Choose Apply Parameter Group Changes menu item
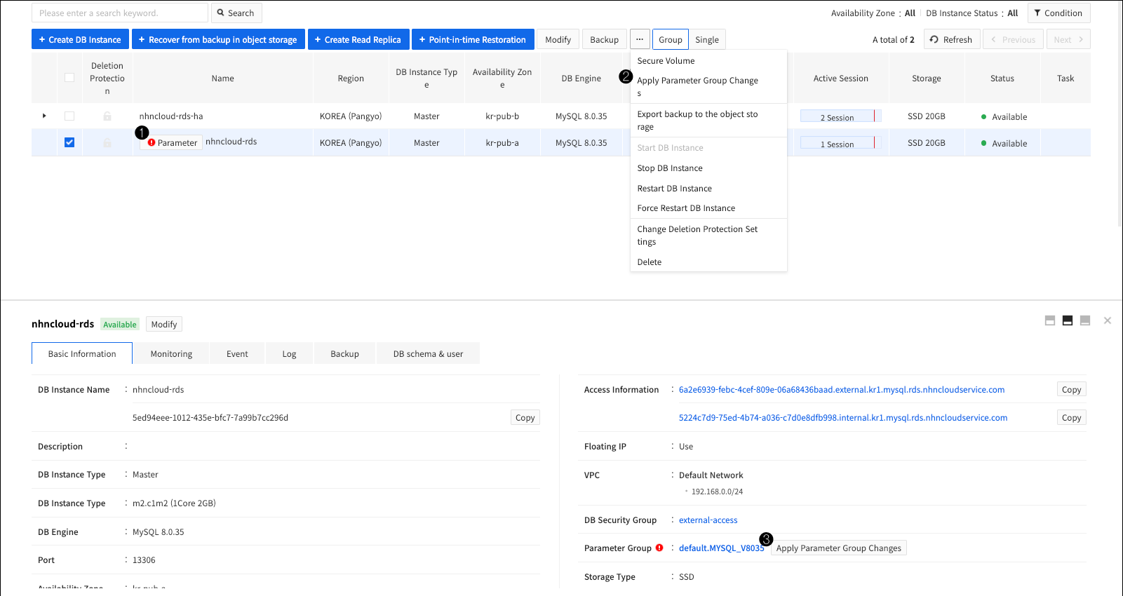 coord(708,87)
